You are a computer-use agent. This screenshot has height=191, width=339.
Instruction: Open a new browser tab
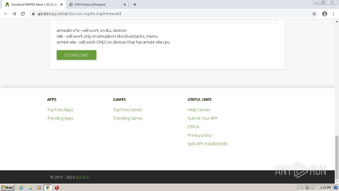[135, 5]
